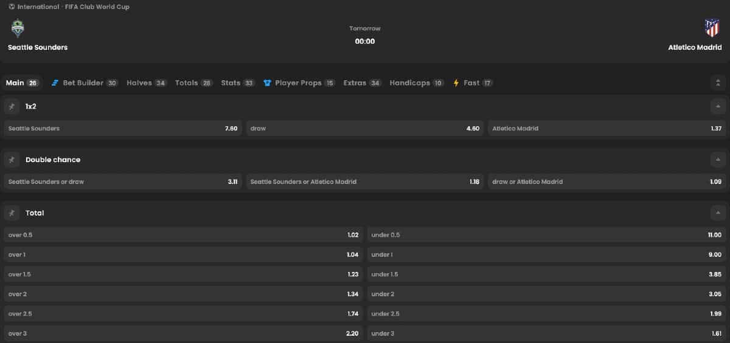Screen dimensions: 730x343
Task: Pick over 3 at 2.20
Action: (x=183, y=333)
